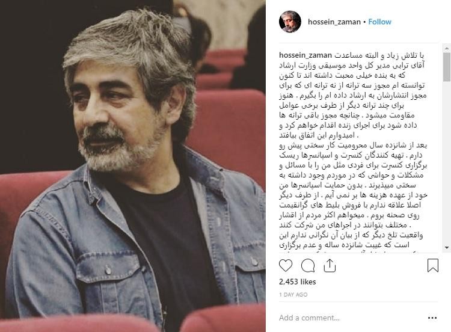
Task: Share the post using the share icon
Action: pos(330,265)
